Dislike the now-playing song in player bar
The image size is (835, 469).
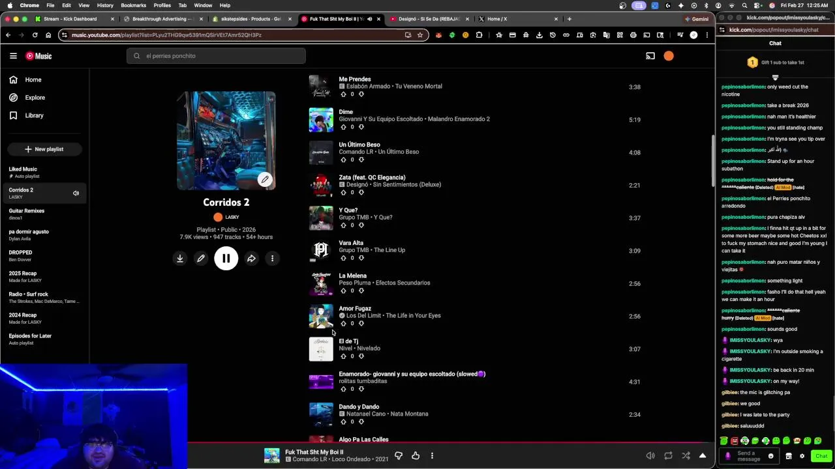[399, 456]
